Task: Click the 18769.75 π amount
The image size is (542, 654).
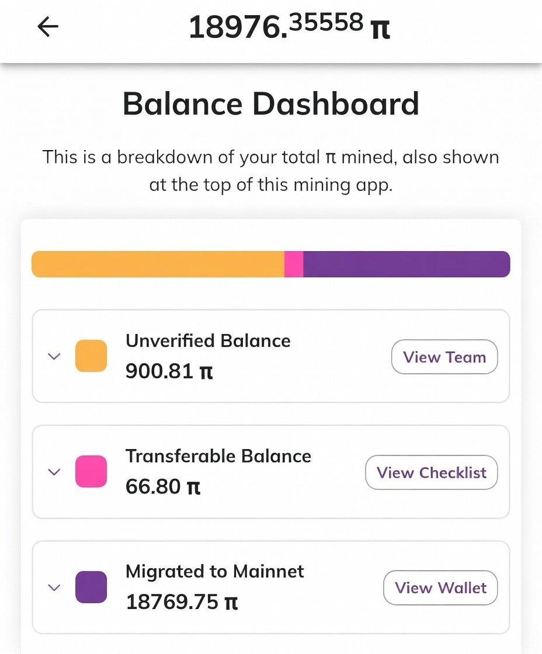Action: tap(182, 602)
